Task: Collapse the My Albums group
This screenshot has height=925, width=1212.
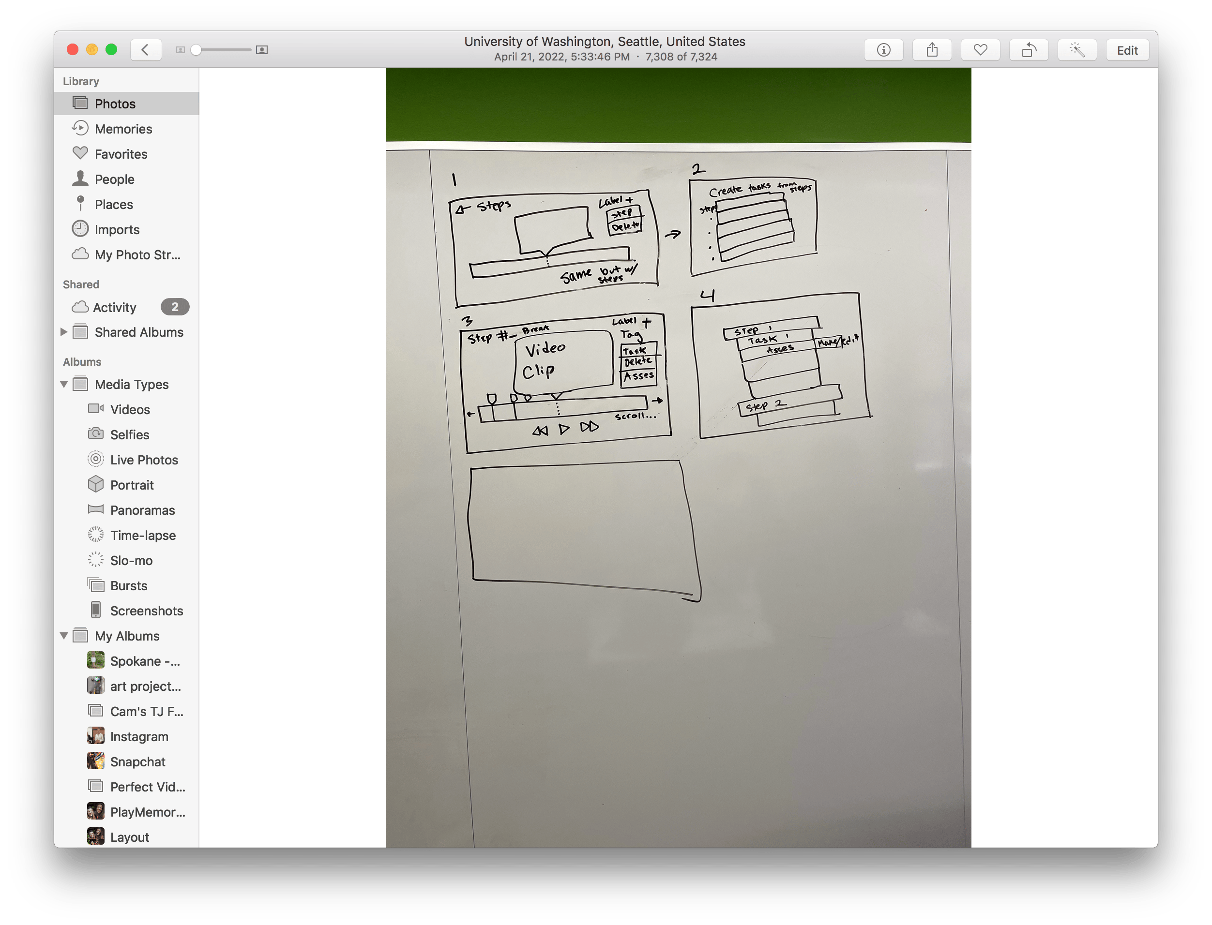Action: tap(64, 636)
